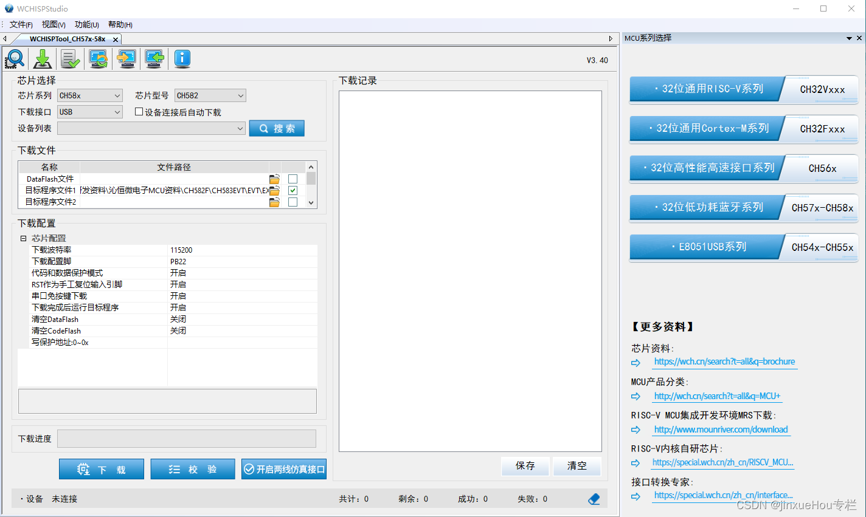Click the left tab scroll arrow
This screenshot has height=517, width=866.
5,39
